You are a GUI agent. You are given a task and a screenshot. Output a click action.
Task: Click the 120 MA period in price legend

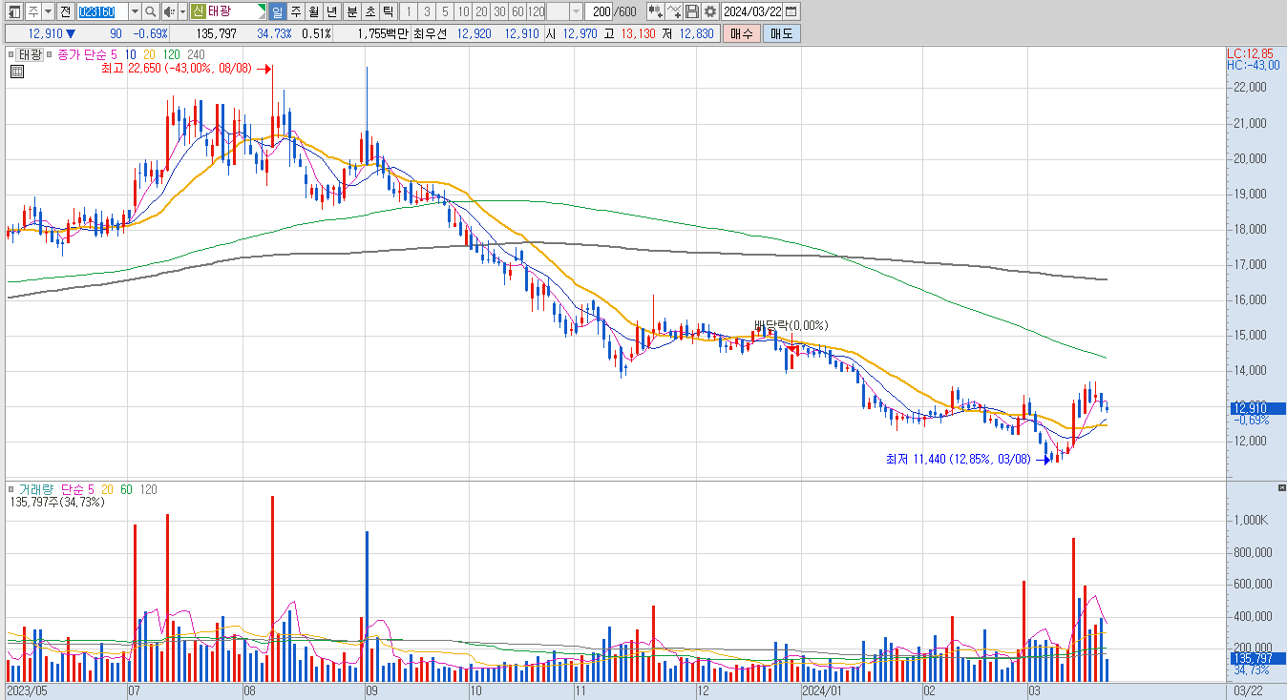click(172, 54)
